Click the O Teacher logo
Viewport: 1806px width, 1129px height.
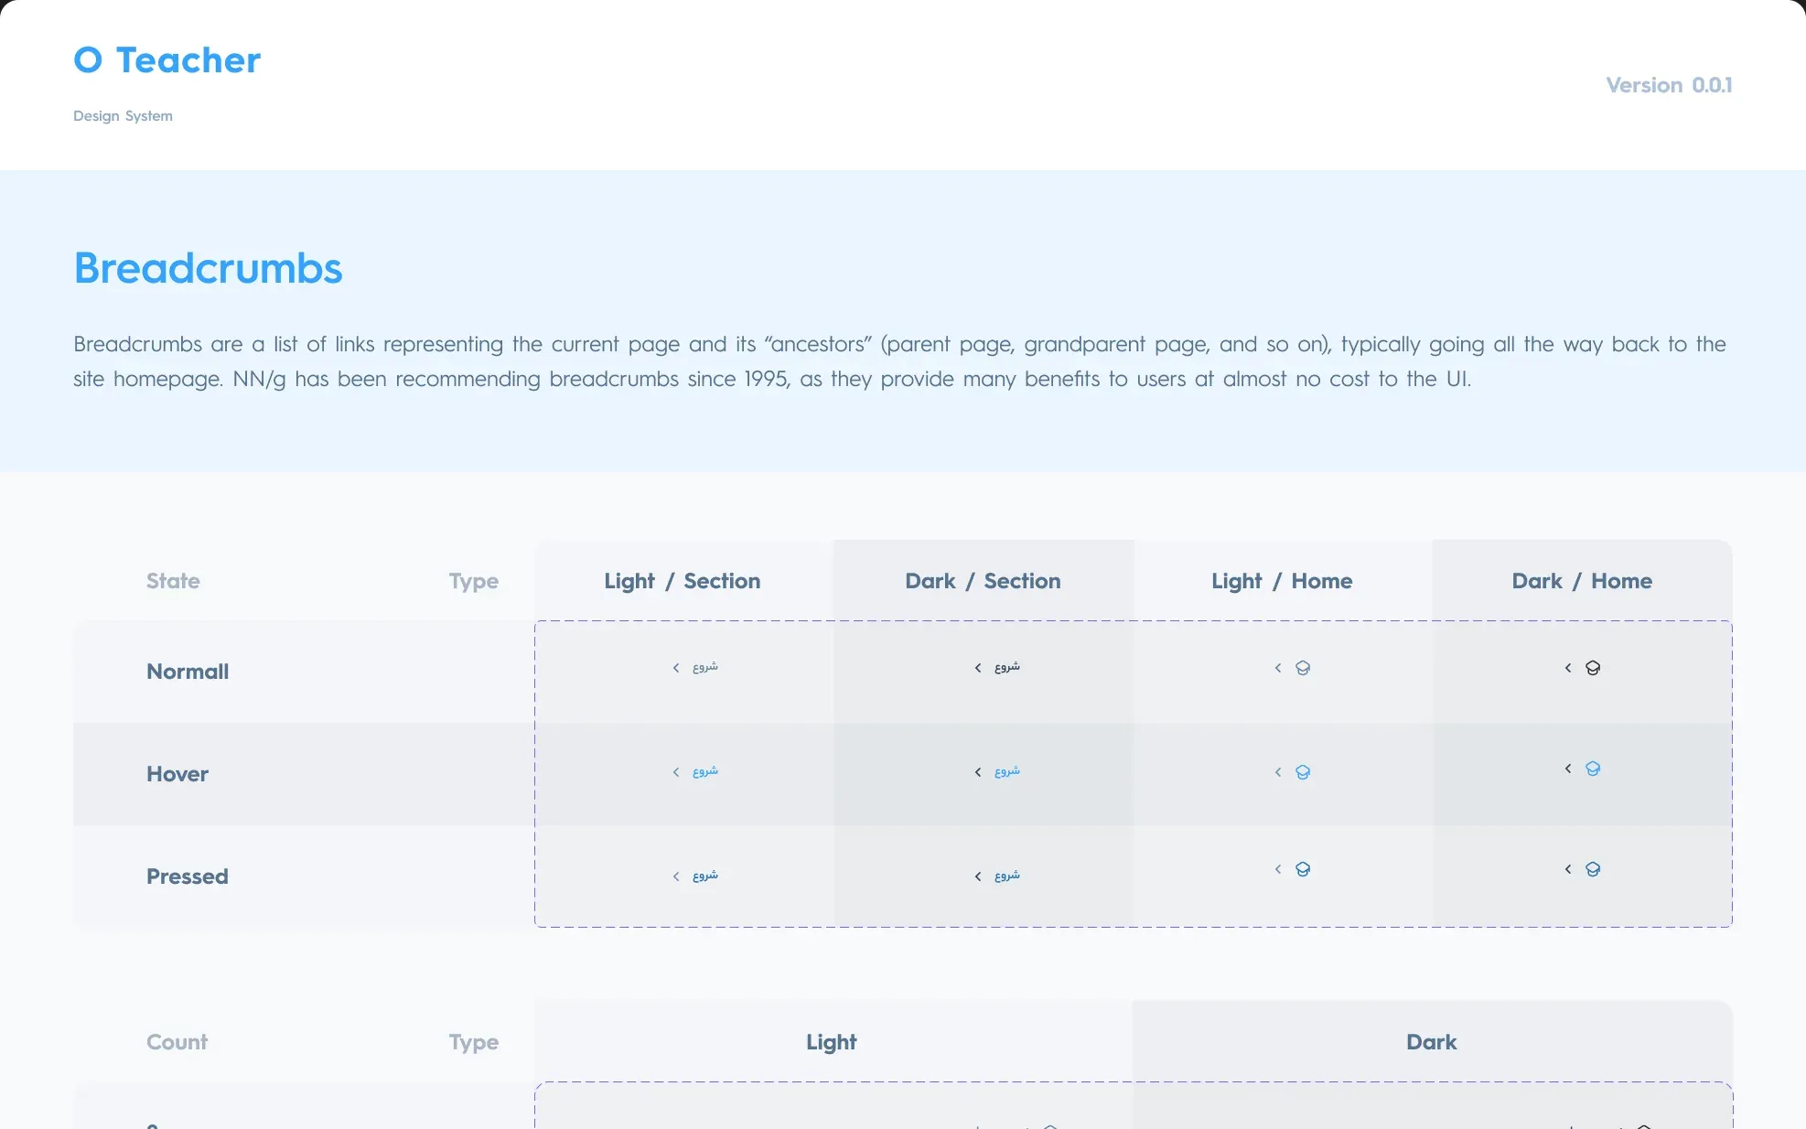[x=167, y=60]
